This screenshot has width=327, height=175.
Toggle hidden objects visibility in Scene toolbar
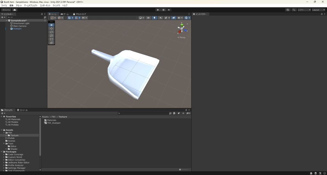(x=173, y=18)
